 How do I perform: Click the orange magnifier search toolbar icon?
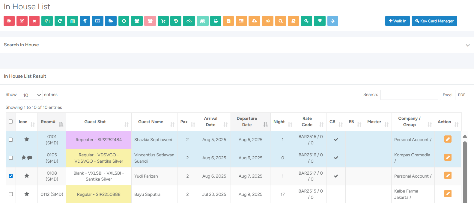tap(281, 21)
